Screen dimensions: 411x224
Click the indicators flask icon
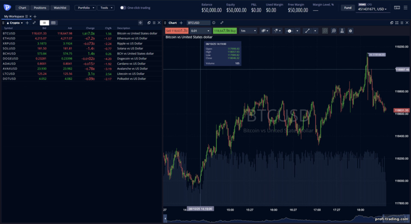tap(342, 31)
